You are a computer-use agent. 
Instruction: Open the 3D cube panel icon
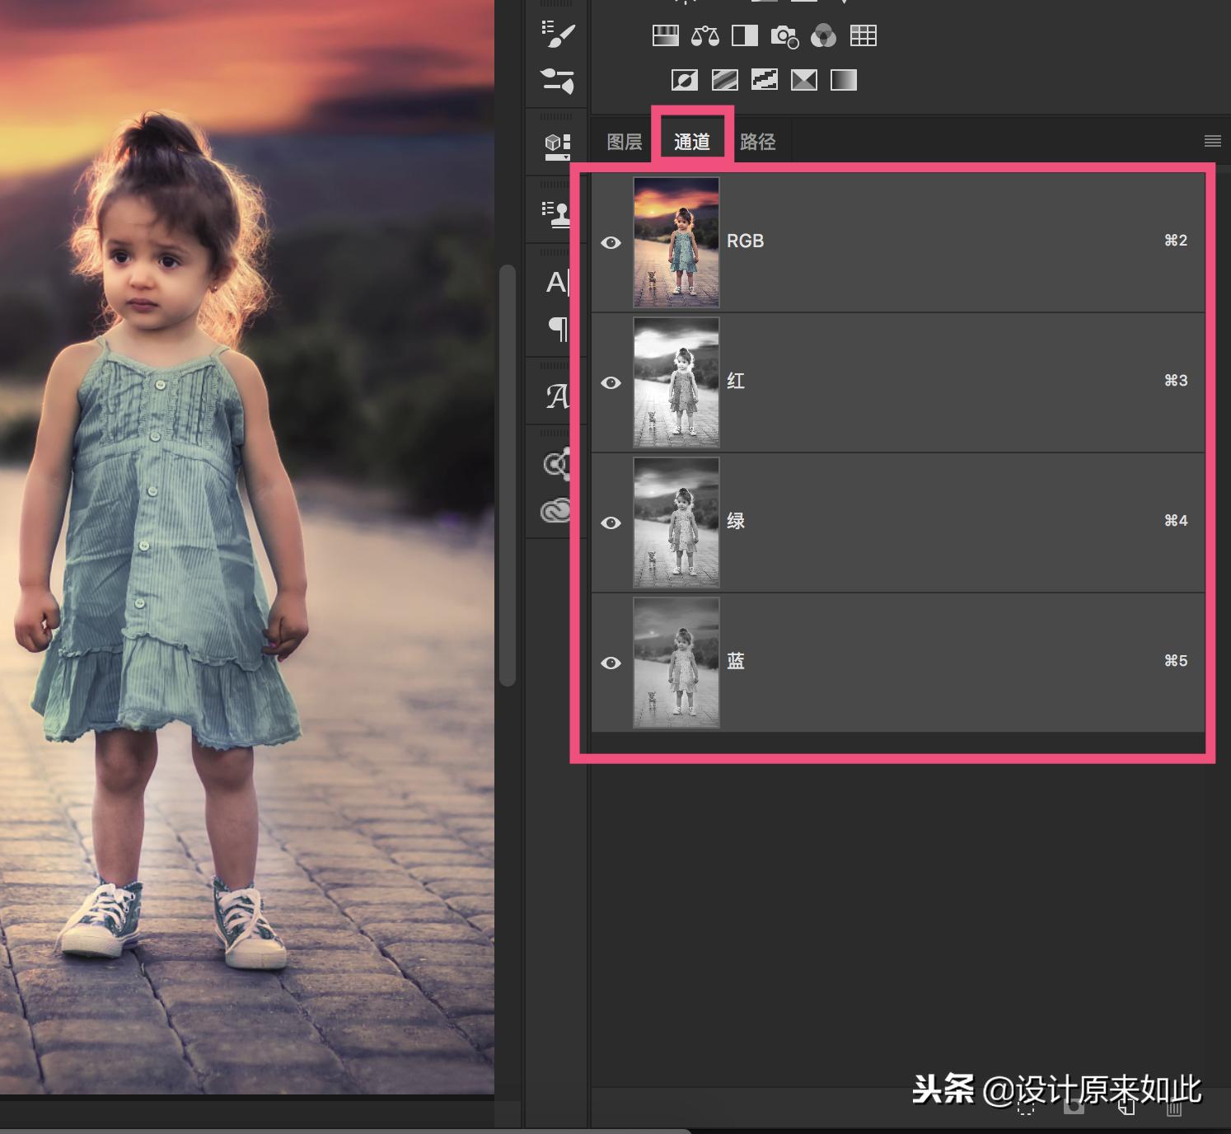pyautogui.click(x=558, y=147)
